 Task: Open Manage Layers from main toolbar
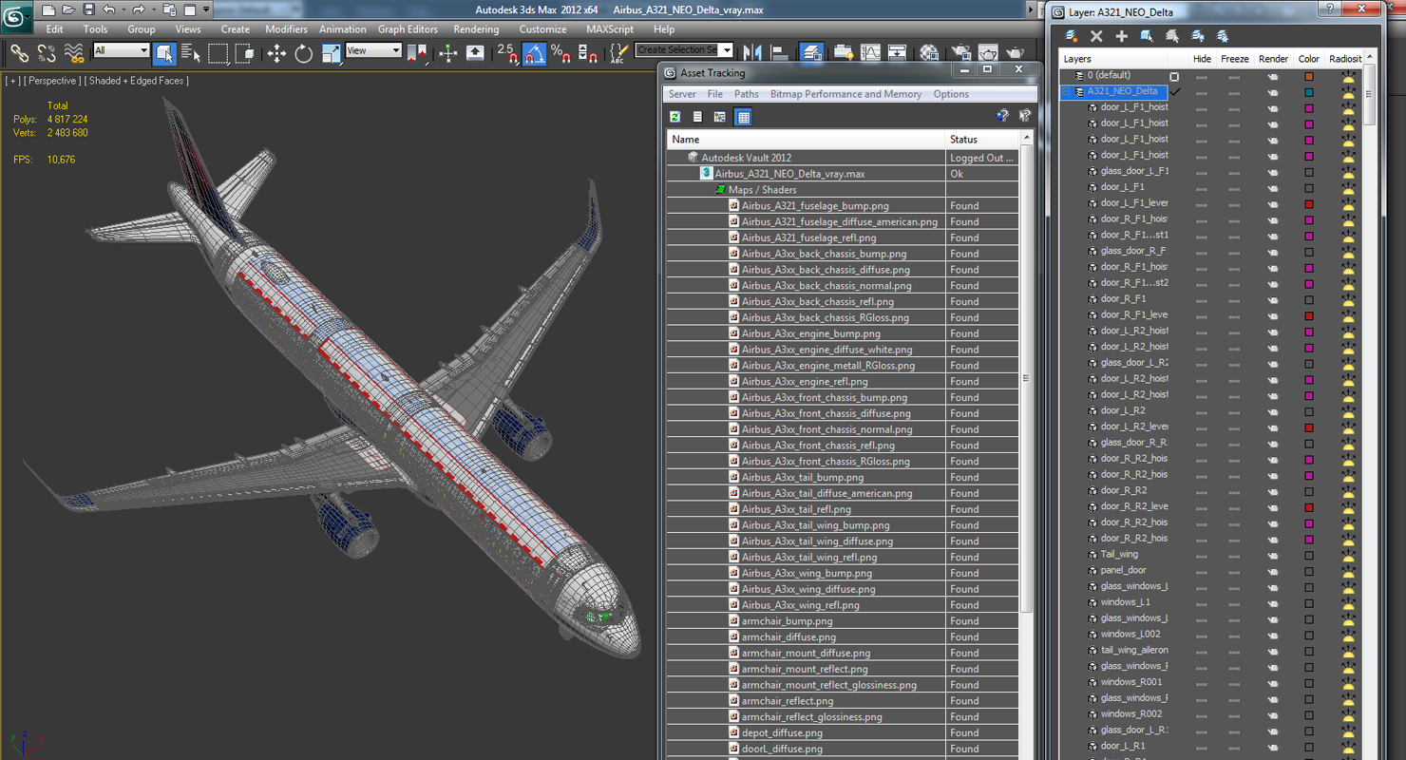point(811,53)
